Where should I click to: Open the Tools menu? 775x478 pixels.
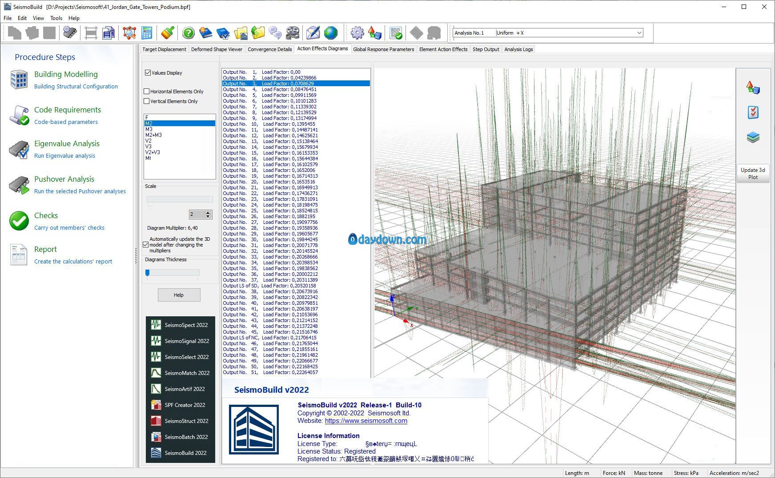[x=56, y=18]
